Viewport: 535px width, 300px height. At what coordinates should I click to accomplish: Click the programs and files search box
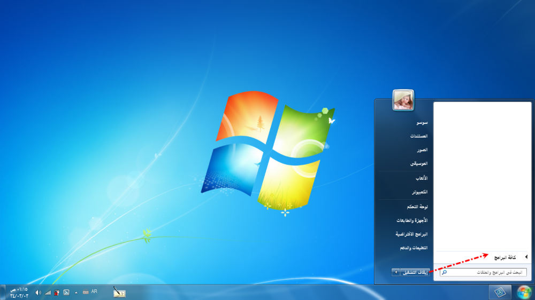pyautogui.click(x=481, y=272)
